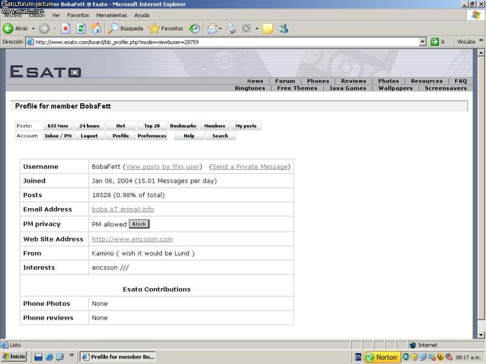The image size is (486, 364).
Task: Go to the Wallpapers section
Action: pyautogui.click(x=395, y=88)
